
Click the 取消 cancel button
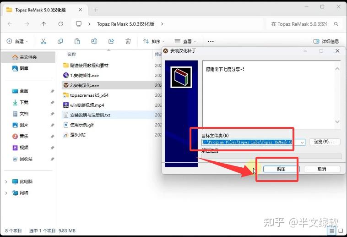coord(322,169)
